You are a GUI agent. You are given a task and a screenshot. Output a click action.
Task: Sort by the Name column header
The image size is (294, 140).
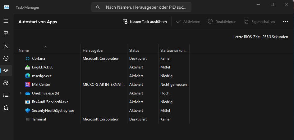pyautogui.click(x=24, y=50)
